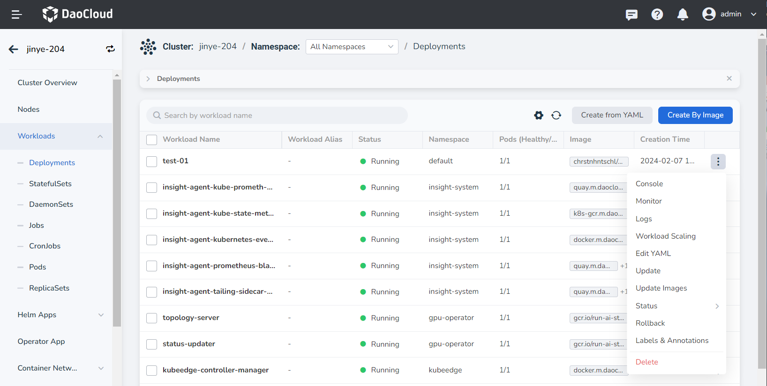Click the Create By Image button

(x=695, y=115)
